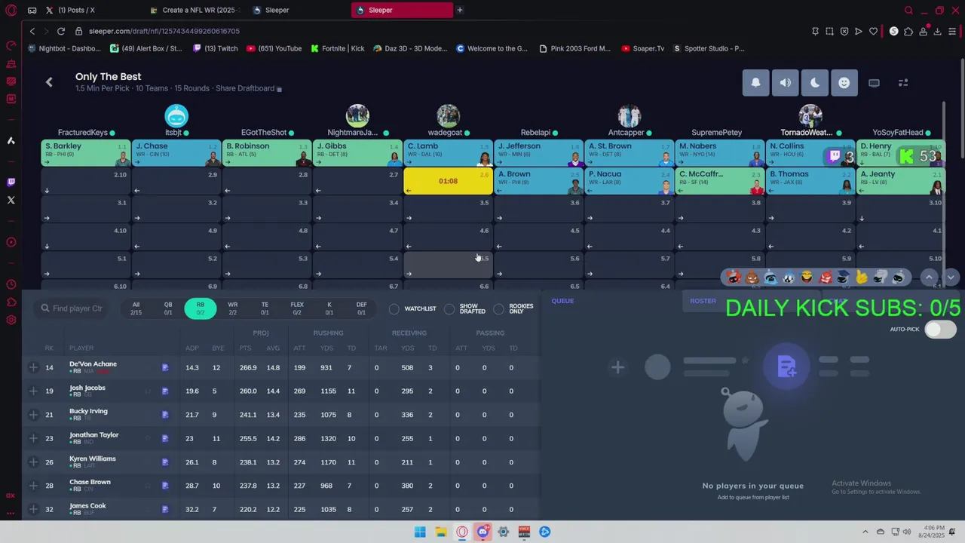Open Windows Start menu
The height and width of the screenshot is (543, 965).
[420, 532]
